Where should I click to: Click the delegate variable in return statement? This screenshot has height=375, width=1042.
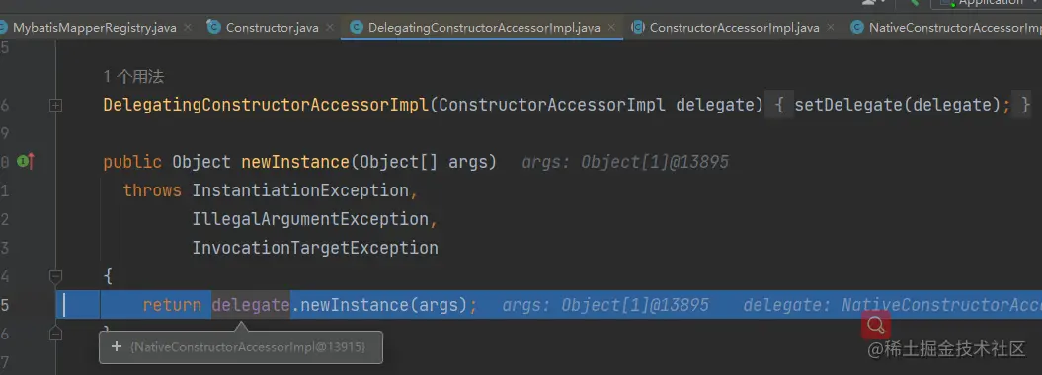tap(251, 305)
